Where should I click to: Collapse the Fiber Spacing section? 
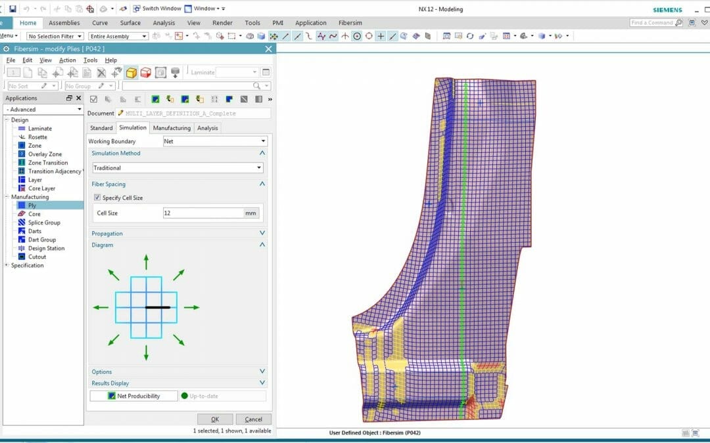(x=262, y=184)
